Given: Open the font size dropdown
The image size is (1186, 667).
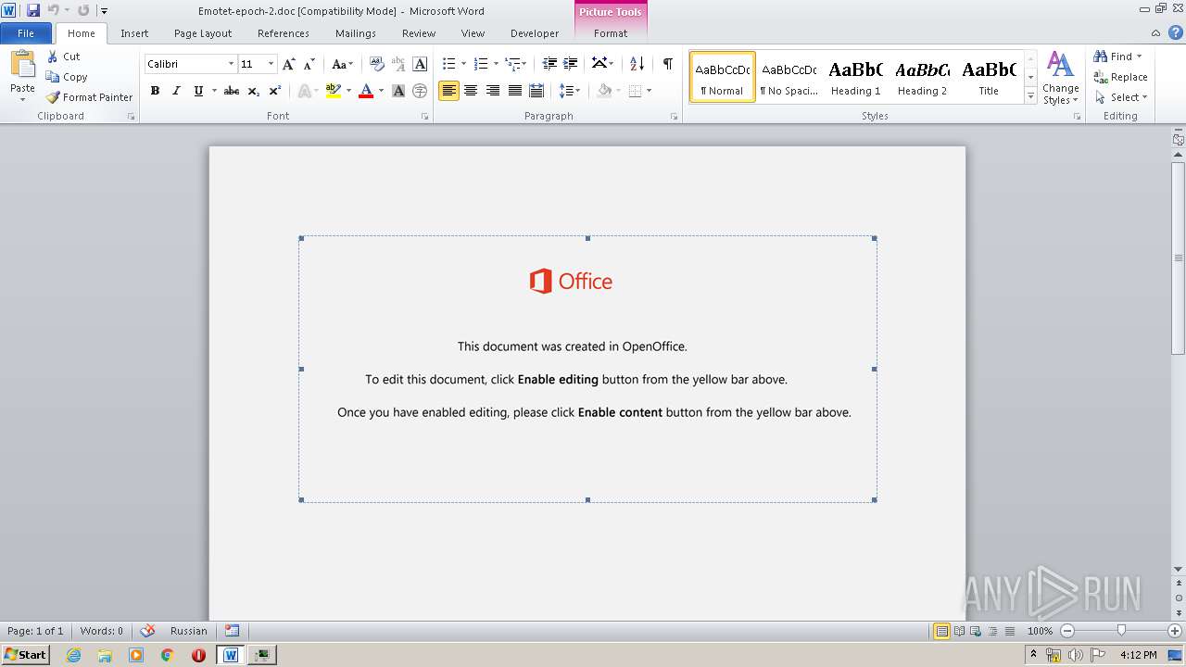Looking at the screenshot, I should point(271,64).
